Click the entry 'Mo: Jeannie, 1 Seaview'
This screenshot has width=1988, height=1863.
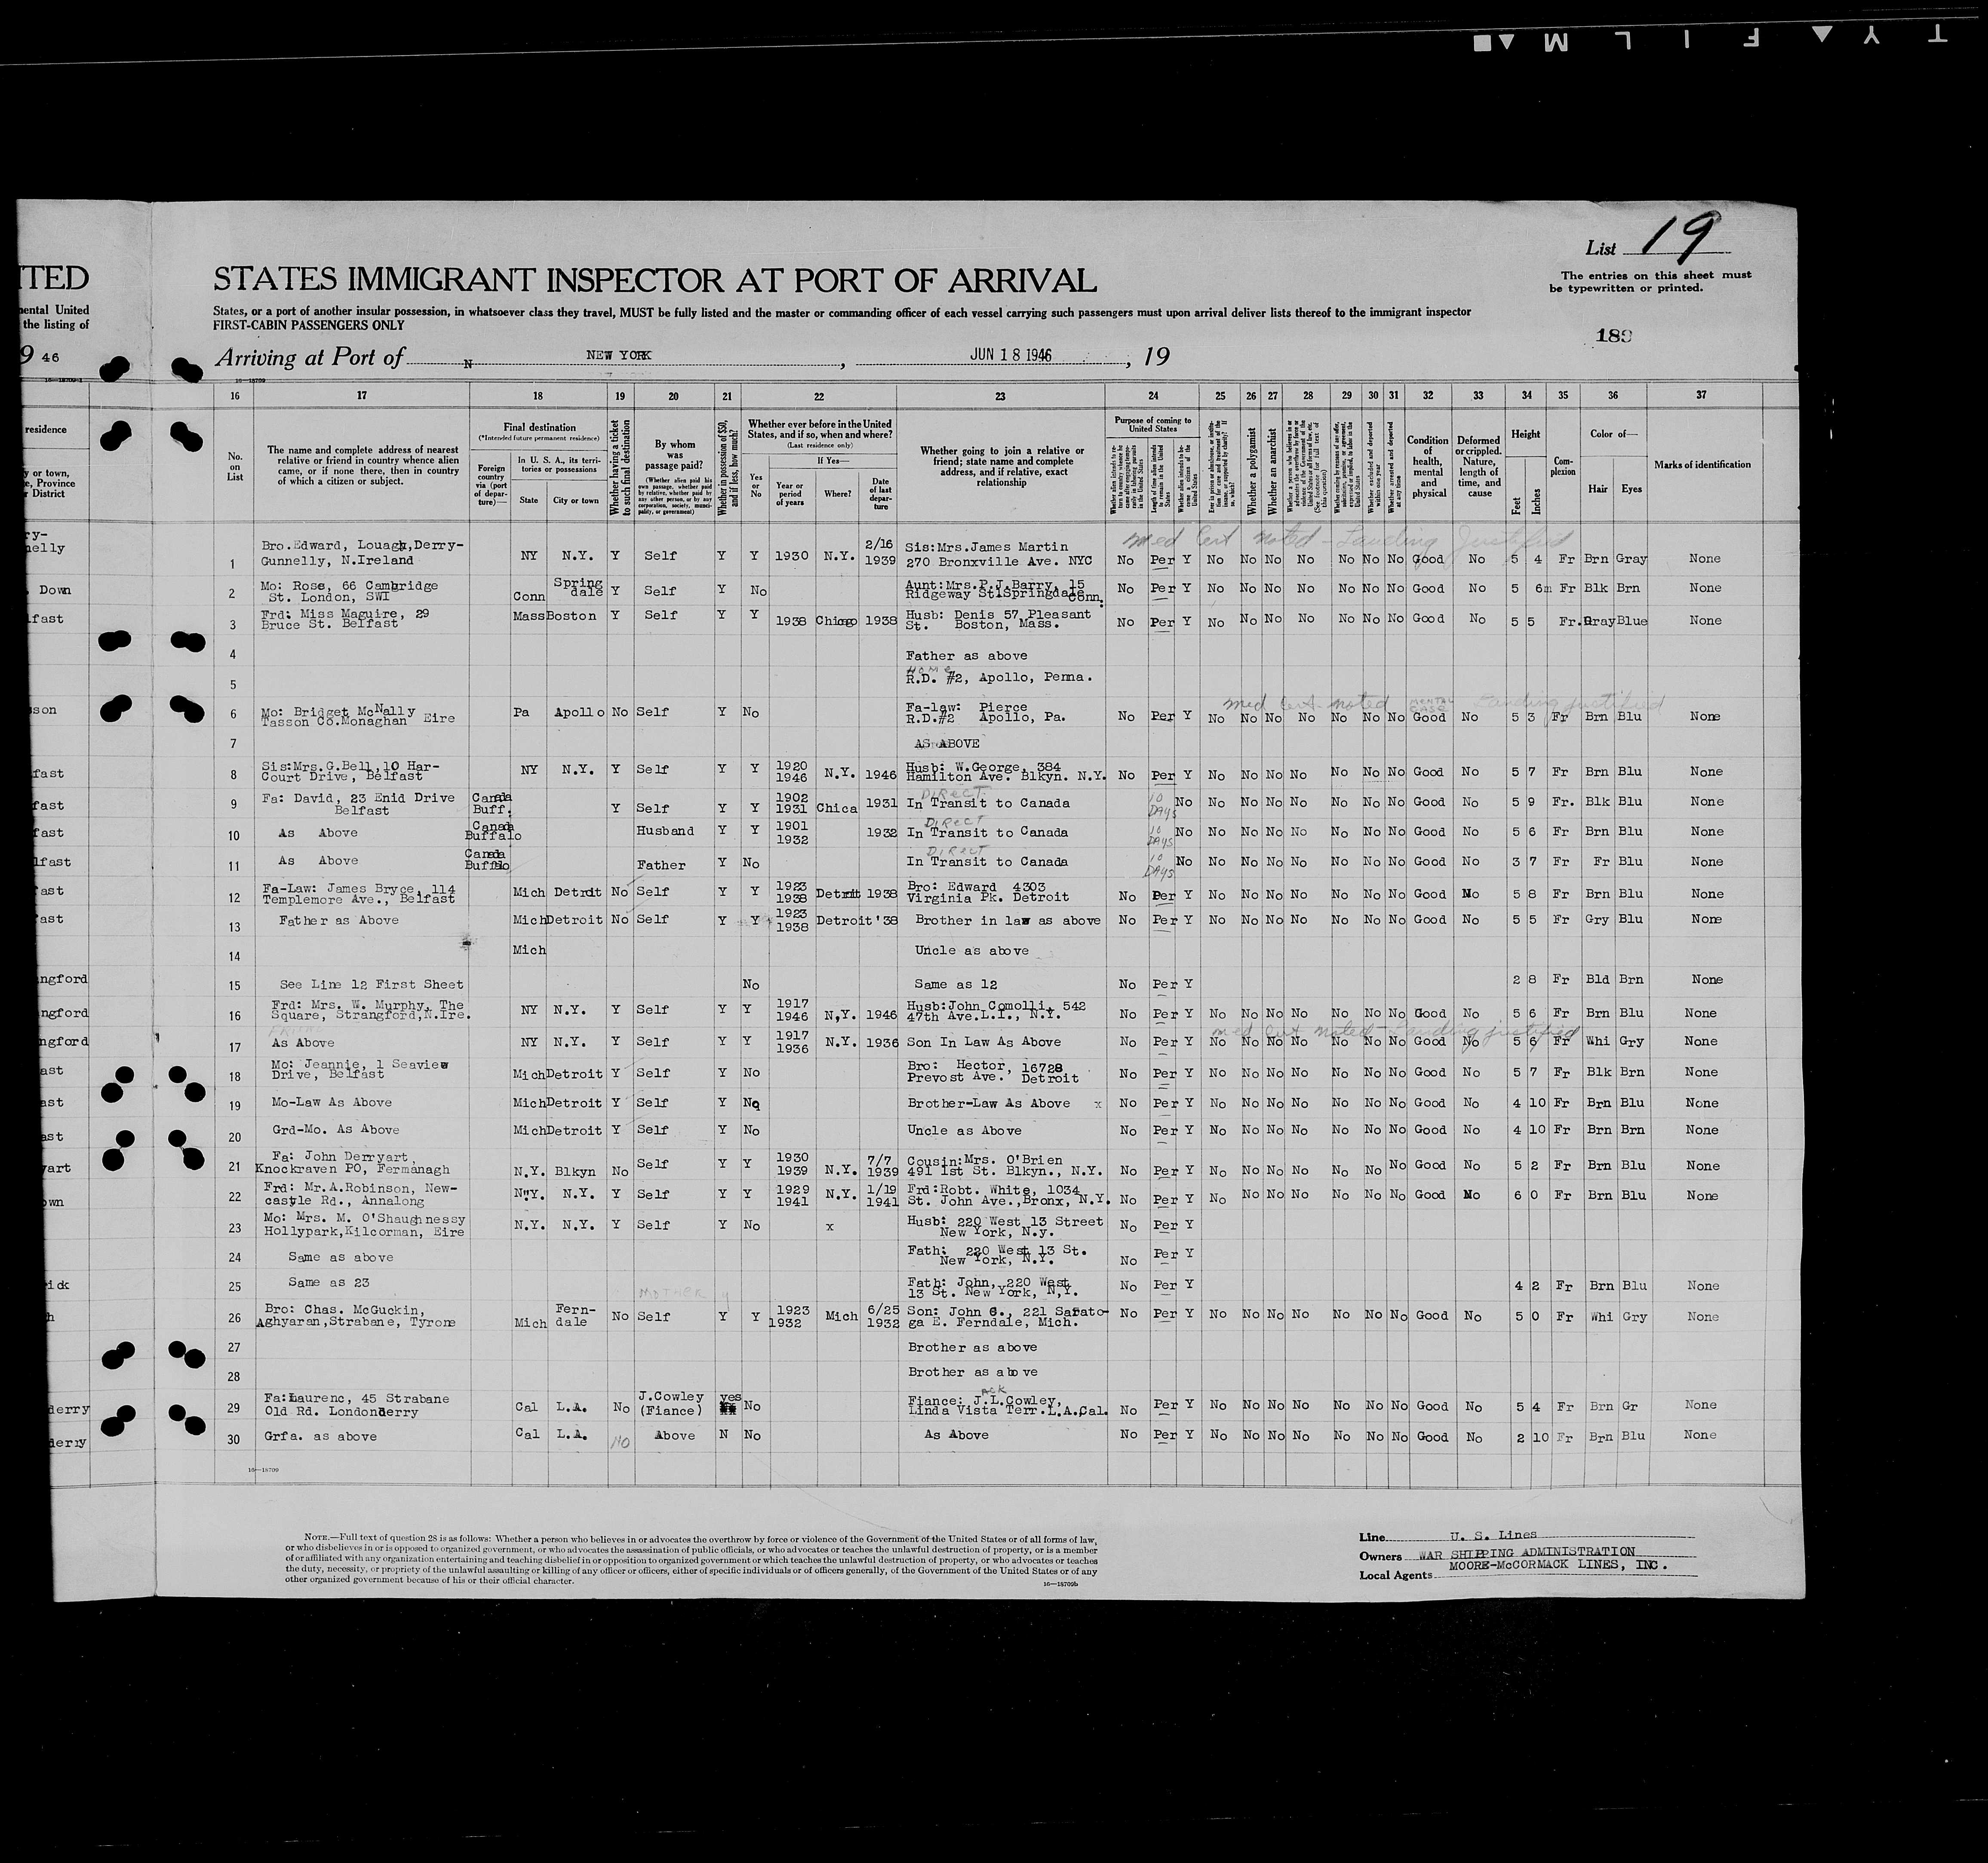[x=359, y=1064]
